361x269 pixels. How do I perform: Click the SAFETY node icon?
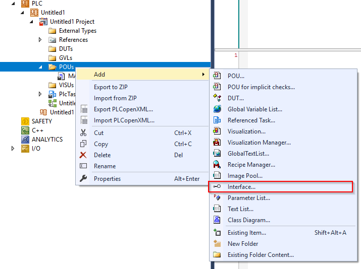25,121
